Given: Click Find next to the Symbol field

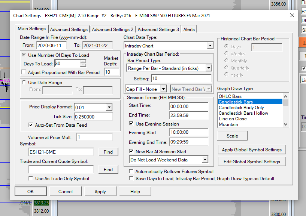Looking at the screenshot, I should [x=108, y=152].
